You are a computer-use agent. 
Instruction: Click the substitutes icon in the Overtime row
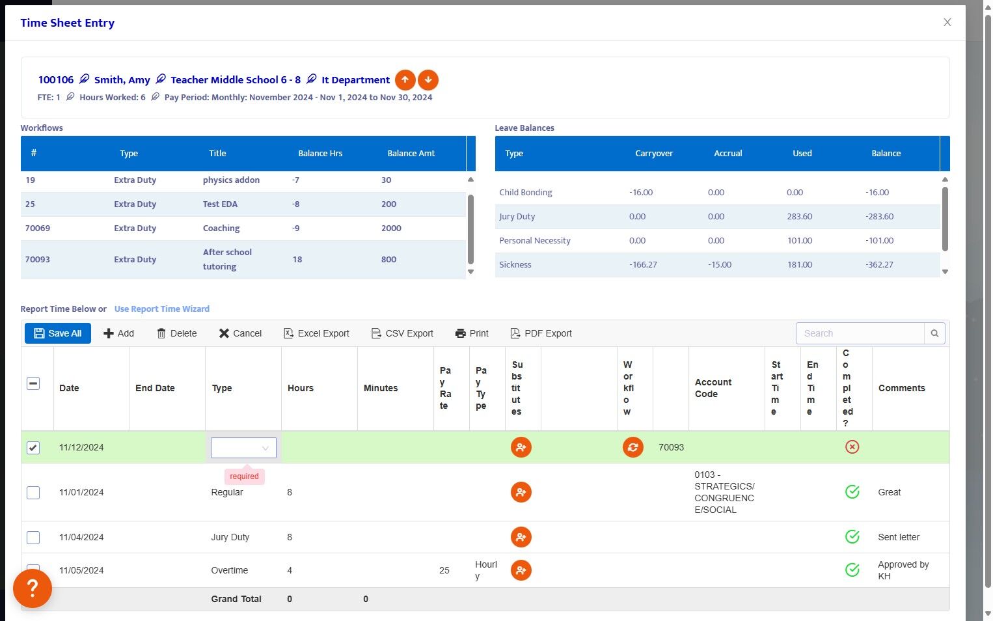point(521,570)
